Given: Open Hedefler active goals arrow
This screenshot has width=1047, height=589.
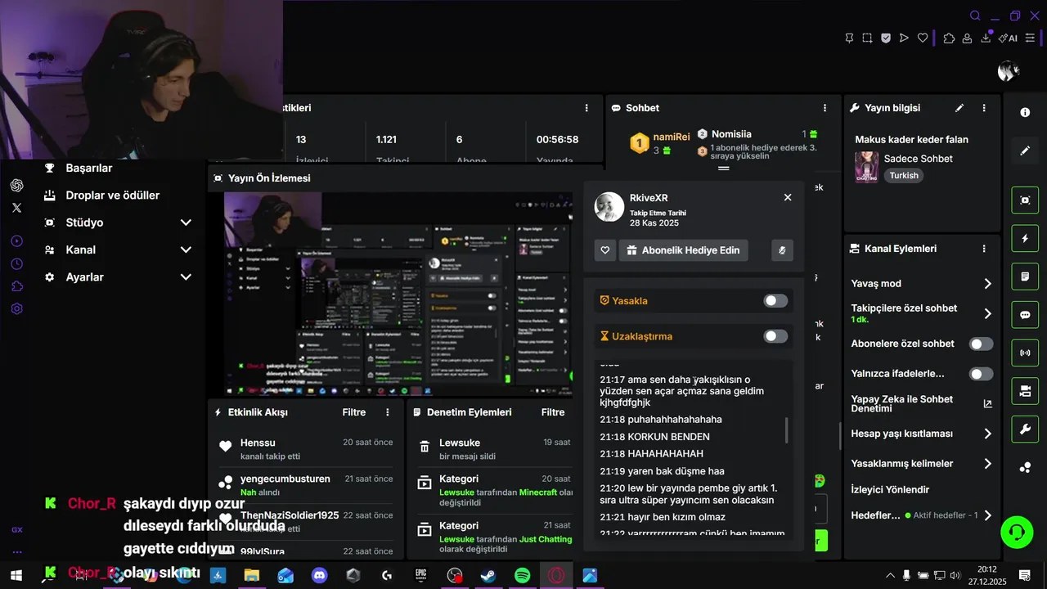Looking at the screenshot, I should (987, 515).
